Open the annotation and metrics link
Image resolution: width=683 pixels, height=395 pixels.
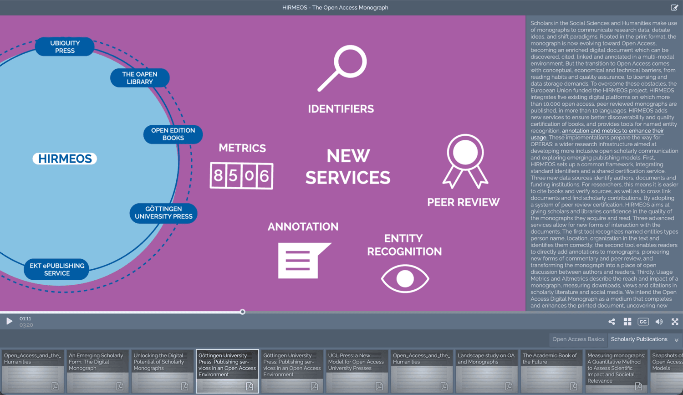(612, 131)
